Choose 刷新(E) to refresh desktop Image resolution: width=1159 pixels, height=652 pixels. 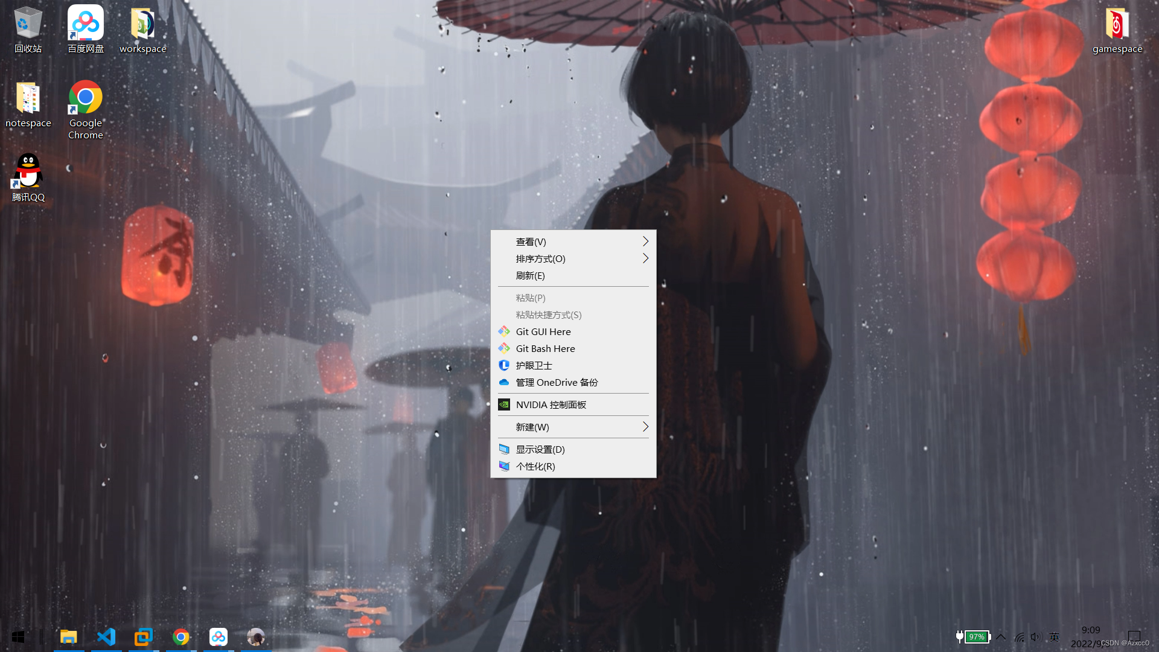(x=573, y=275)
